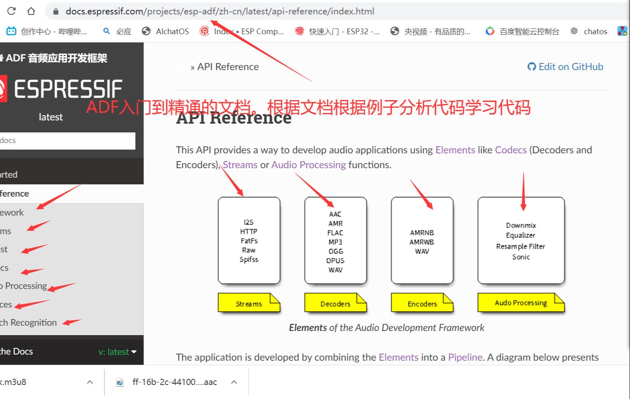This screenshot has width=630, height=399.
Task: Open the 央视频 - 有品质的... bookmark
Action: click(x=430, y=31)
